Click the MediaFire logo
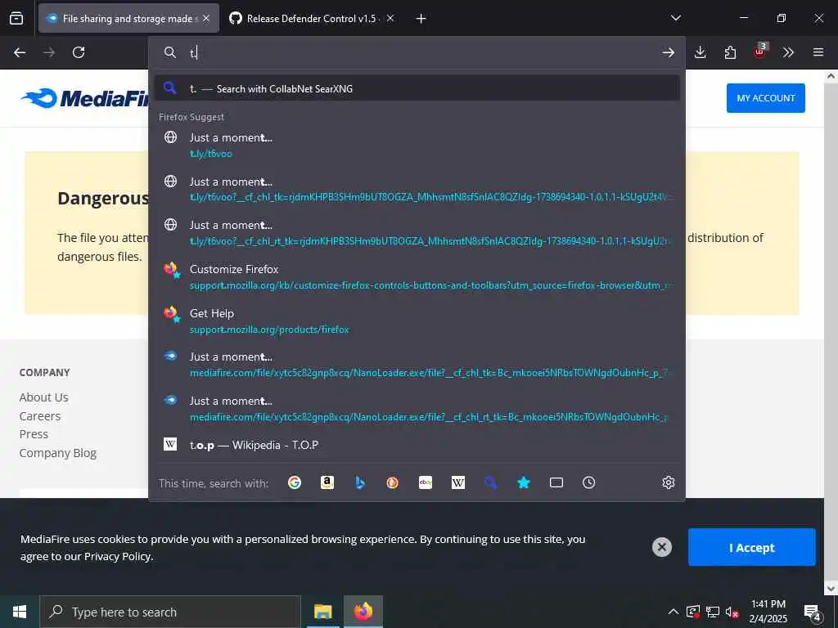The height and width of the screenshot is (628, 838). click(85, 98)
